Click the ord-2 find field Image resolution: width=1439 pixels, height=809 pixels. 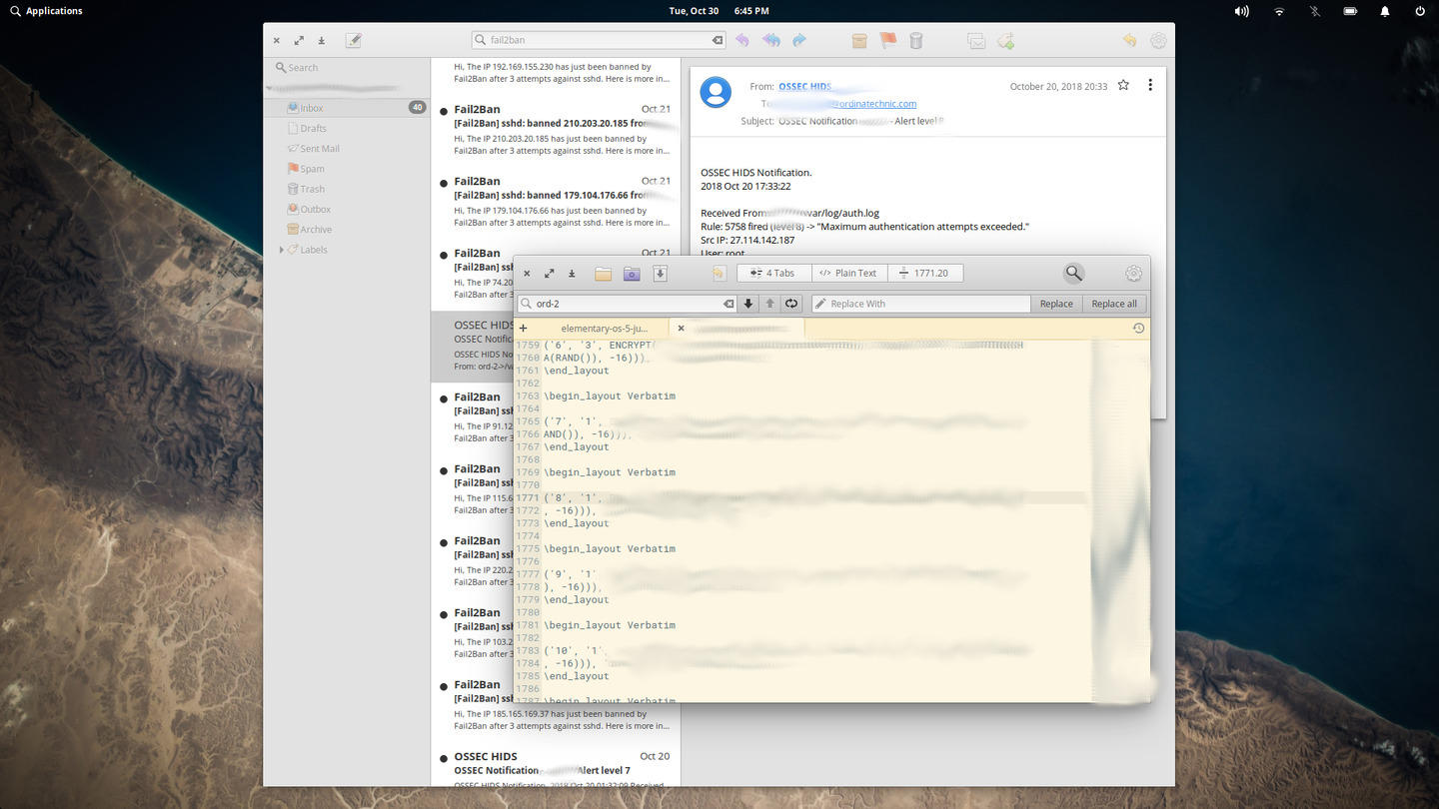628,304
